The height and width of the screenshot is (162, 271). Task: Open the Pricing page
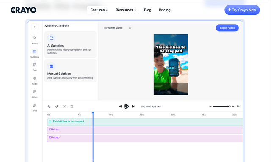[x=165, y=10]
